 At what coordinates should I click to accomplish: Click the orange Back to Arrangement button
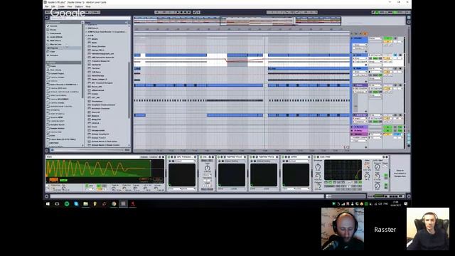click(365, 33)
